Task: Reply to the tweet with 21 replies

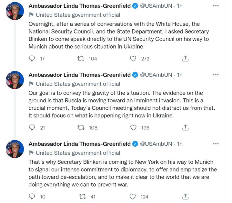Action: (x=32, y=127)
